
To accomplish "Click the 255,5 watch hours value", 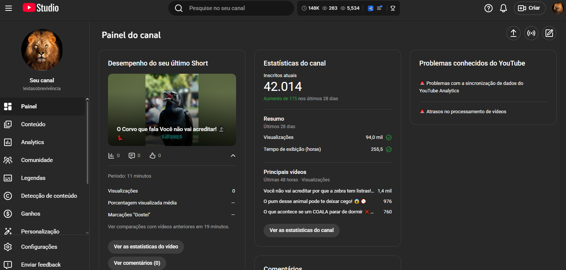I will pos(376,149).
